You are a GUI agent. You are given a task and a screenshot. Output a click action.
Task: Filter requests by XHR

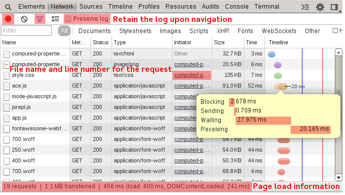tap(223, 31)
